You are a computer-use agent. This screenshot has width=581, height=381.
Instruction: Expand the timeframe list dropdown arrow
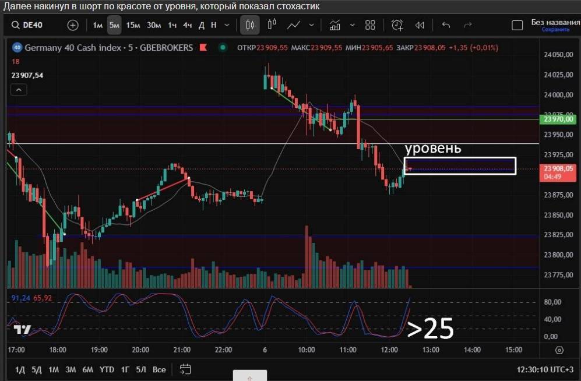click(226, 25)
